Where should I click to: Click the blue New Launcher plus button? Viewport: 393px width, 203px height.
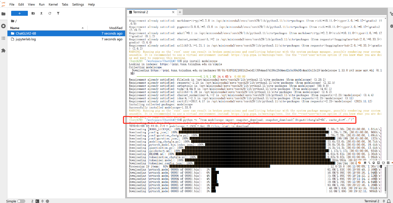point(19,13)
